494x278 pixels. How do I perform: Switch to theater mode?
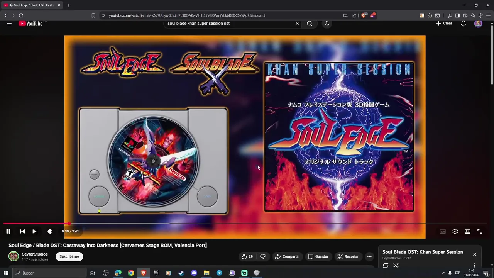click(467, 231)
